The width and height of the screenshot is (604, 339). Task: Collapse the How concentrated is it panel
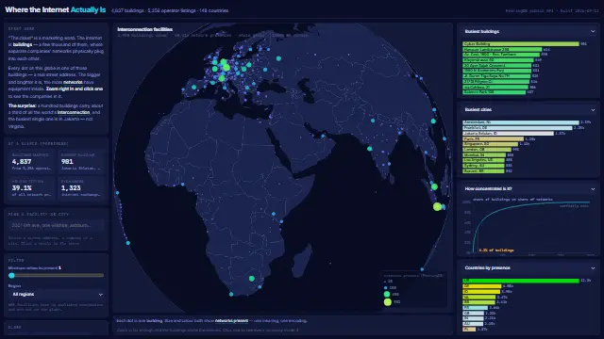point(593,189)
